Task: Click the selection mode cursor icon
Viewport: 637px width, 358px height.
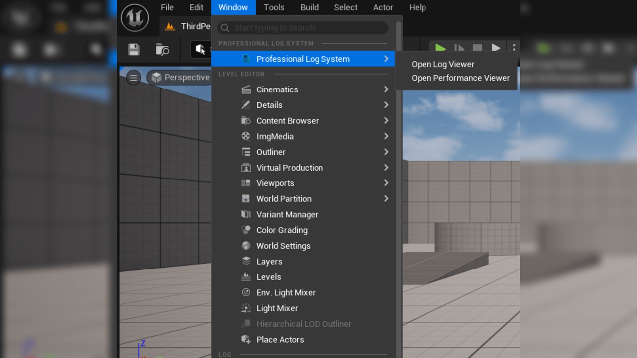Action: (201, 49)
